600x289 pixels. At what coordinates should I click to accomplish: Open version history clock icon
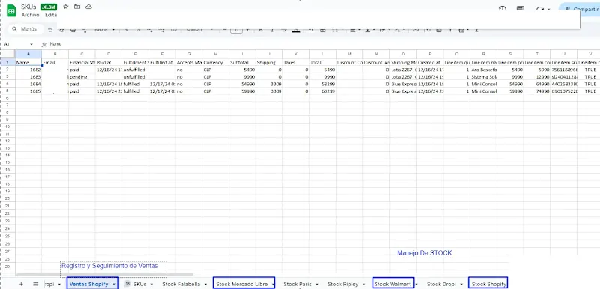tap(502, 8)
